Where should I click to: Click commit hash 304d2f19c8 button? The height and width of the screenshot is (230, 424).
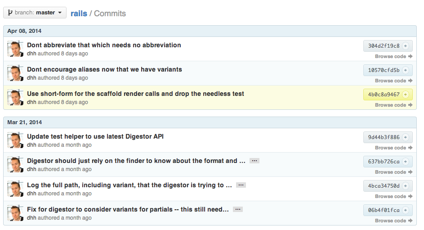384,46
